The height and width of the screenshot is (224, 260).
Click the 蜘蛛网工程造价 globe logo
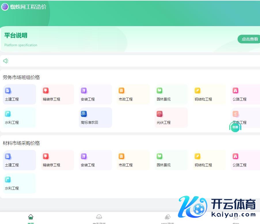tap(5, 7)
